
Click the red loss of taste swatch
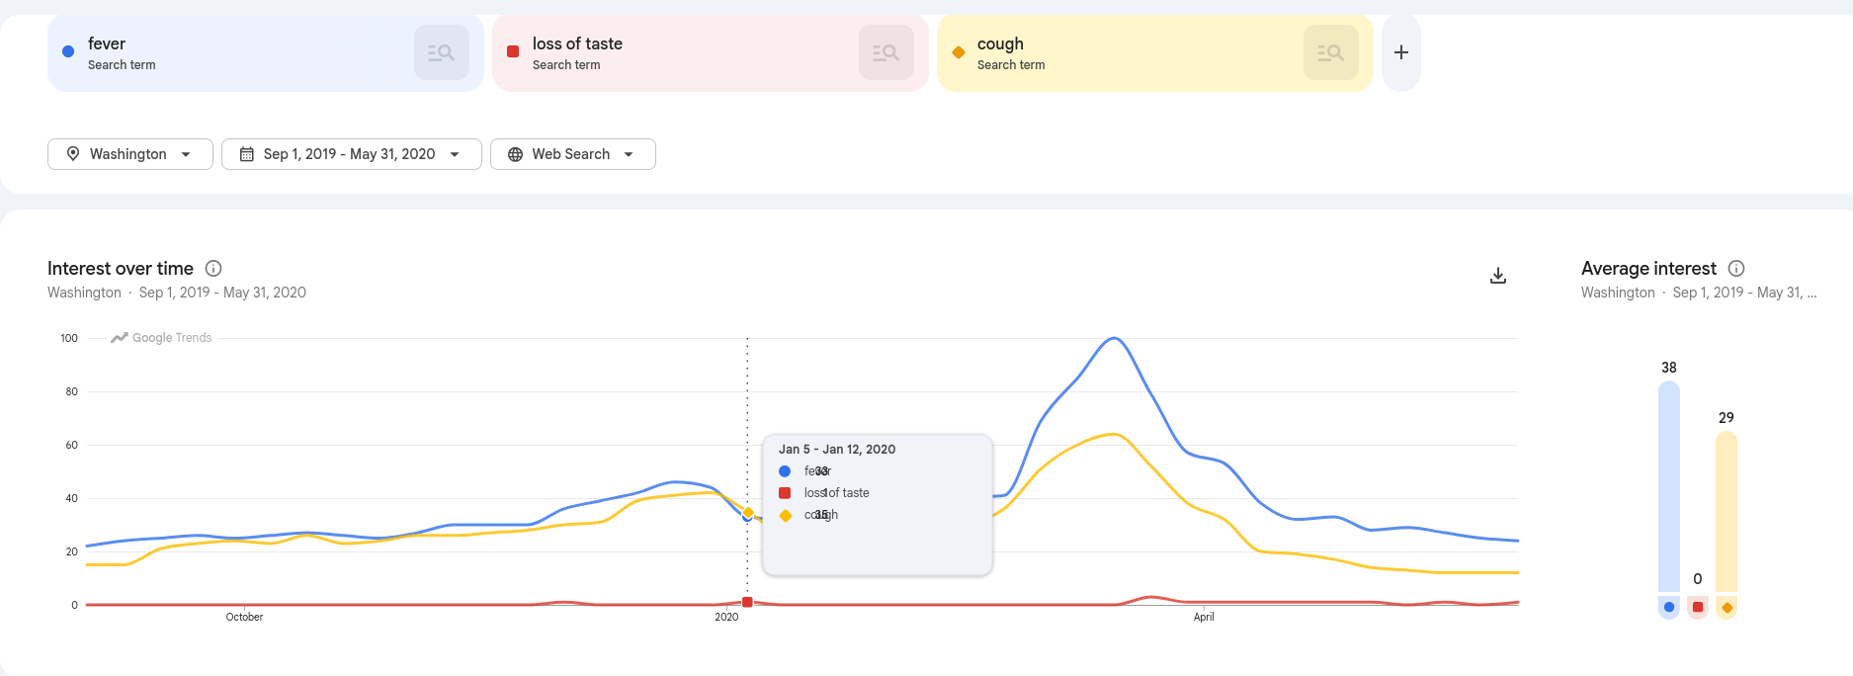click(513, 51)
